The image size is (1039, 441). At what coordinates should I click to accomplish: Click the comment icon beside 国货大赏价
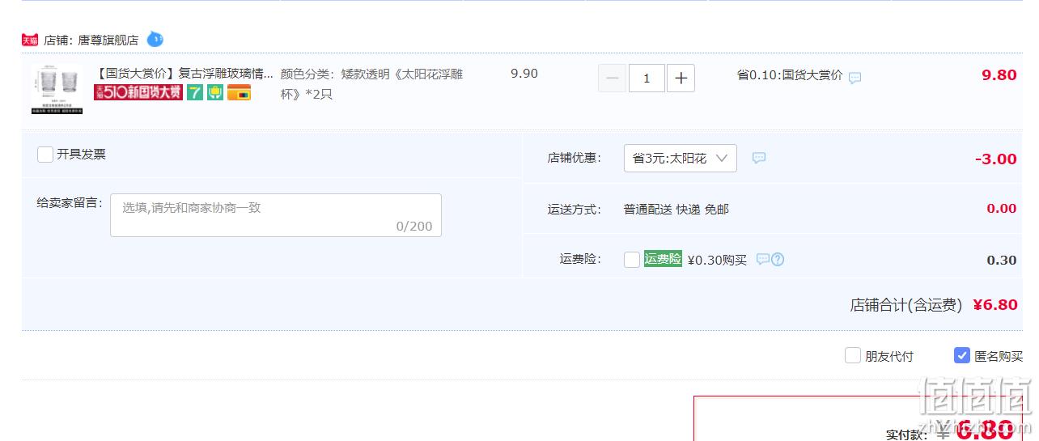coord(855,78)
